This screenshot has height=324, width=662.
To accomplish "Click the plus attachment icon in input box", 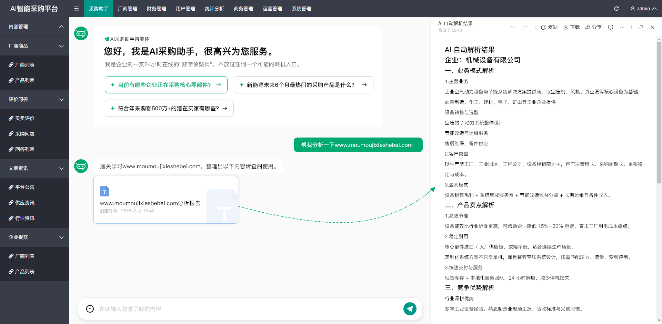I will [90, 309].
